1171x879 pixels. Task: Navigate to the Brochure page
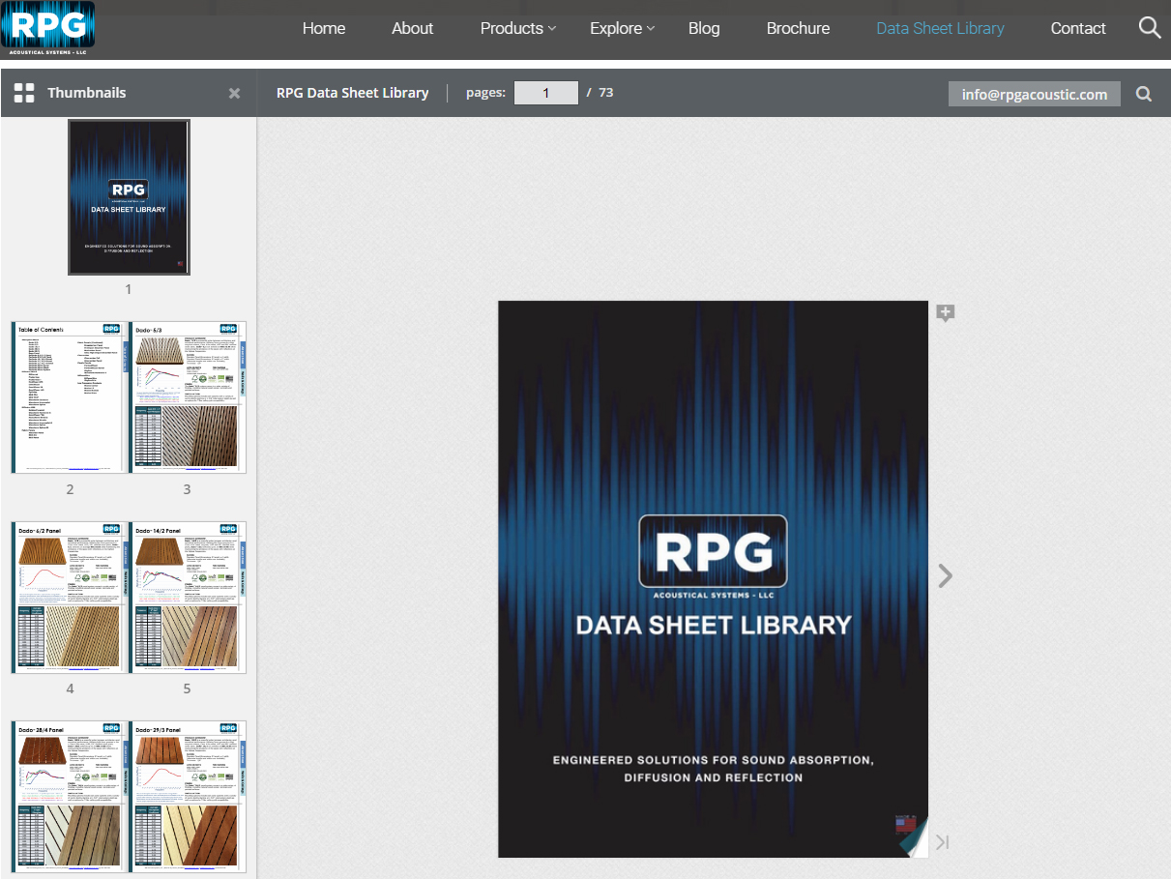pyautogui.click(x=798, y=28)
